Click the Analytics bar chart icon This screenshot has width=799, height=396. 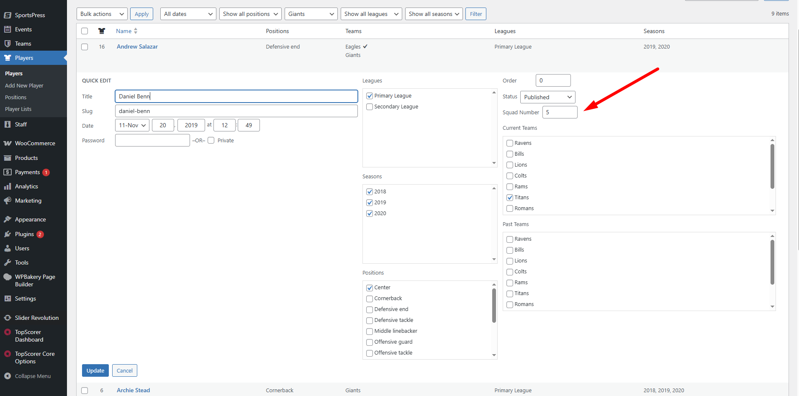click(x=8, y=186)
